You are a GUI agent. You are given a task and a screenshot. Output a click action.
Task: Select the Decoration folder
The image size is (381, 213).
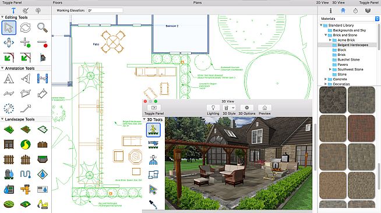341,84
